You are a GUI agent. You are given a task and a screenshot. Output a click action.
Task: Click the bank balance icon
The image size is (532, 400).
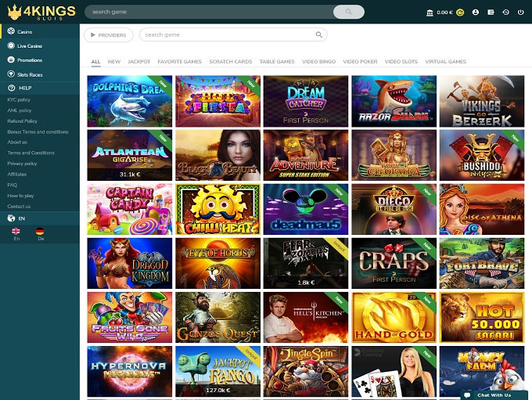coord(430,13)
